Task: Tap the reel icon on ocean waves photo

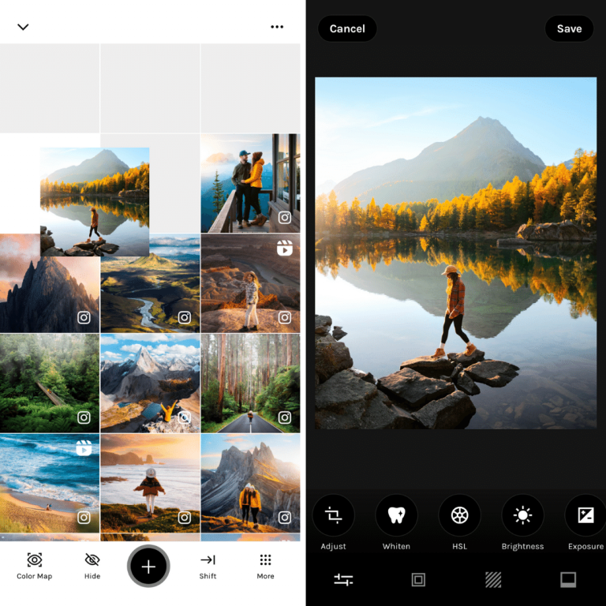Action: pyautogui.click(x=84, y=448)
